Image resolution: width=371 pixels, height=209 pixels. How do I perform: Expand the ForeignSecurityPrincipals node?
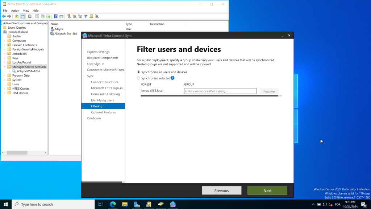click(x=4, y=49)
